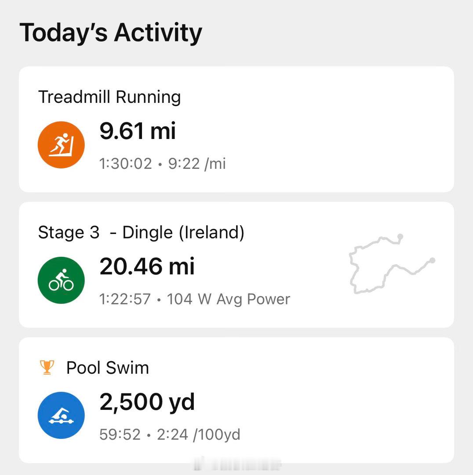This screenshot has width=473, height=475.
Task: Click the 2:24 /100yd swim pace
Action: coord(199,435)
